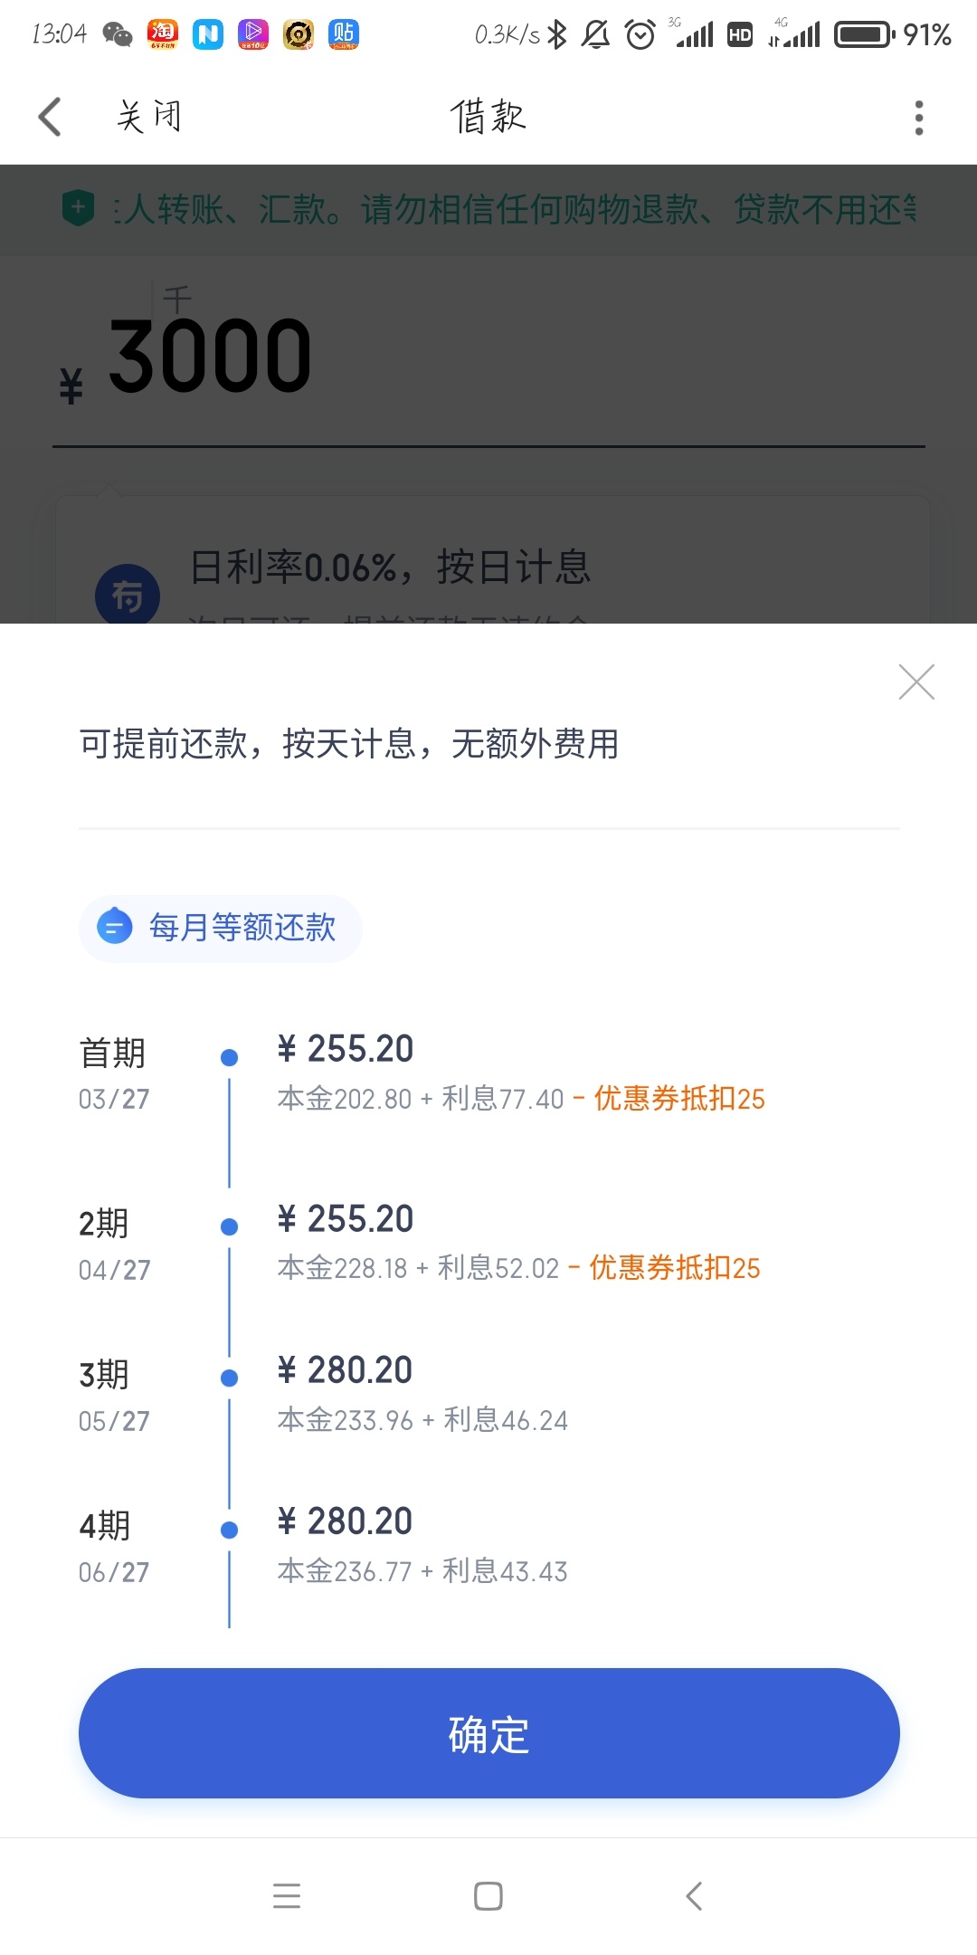Tap the 优惠券抵扣25 coupon on the first installment
This screenshot has height=1955, width=977.
[x=679, y=1099]
